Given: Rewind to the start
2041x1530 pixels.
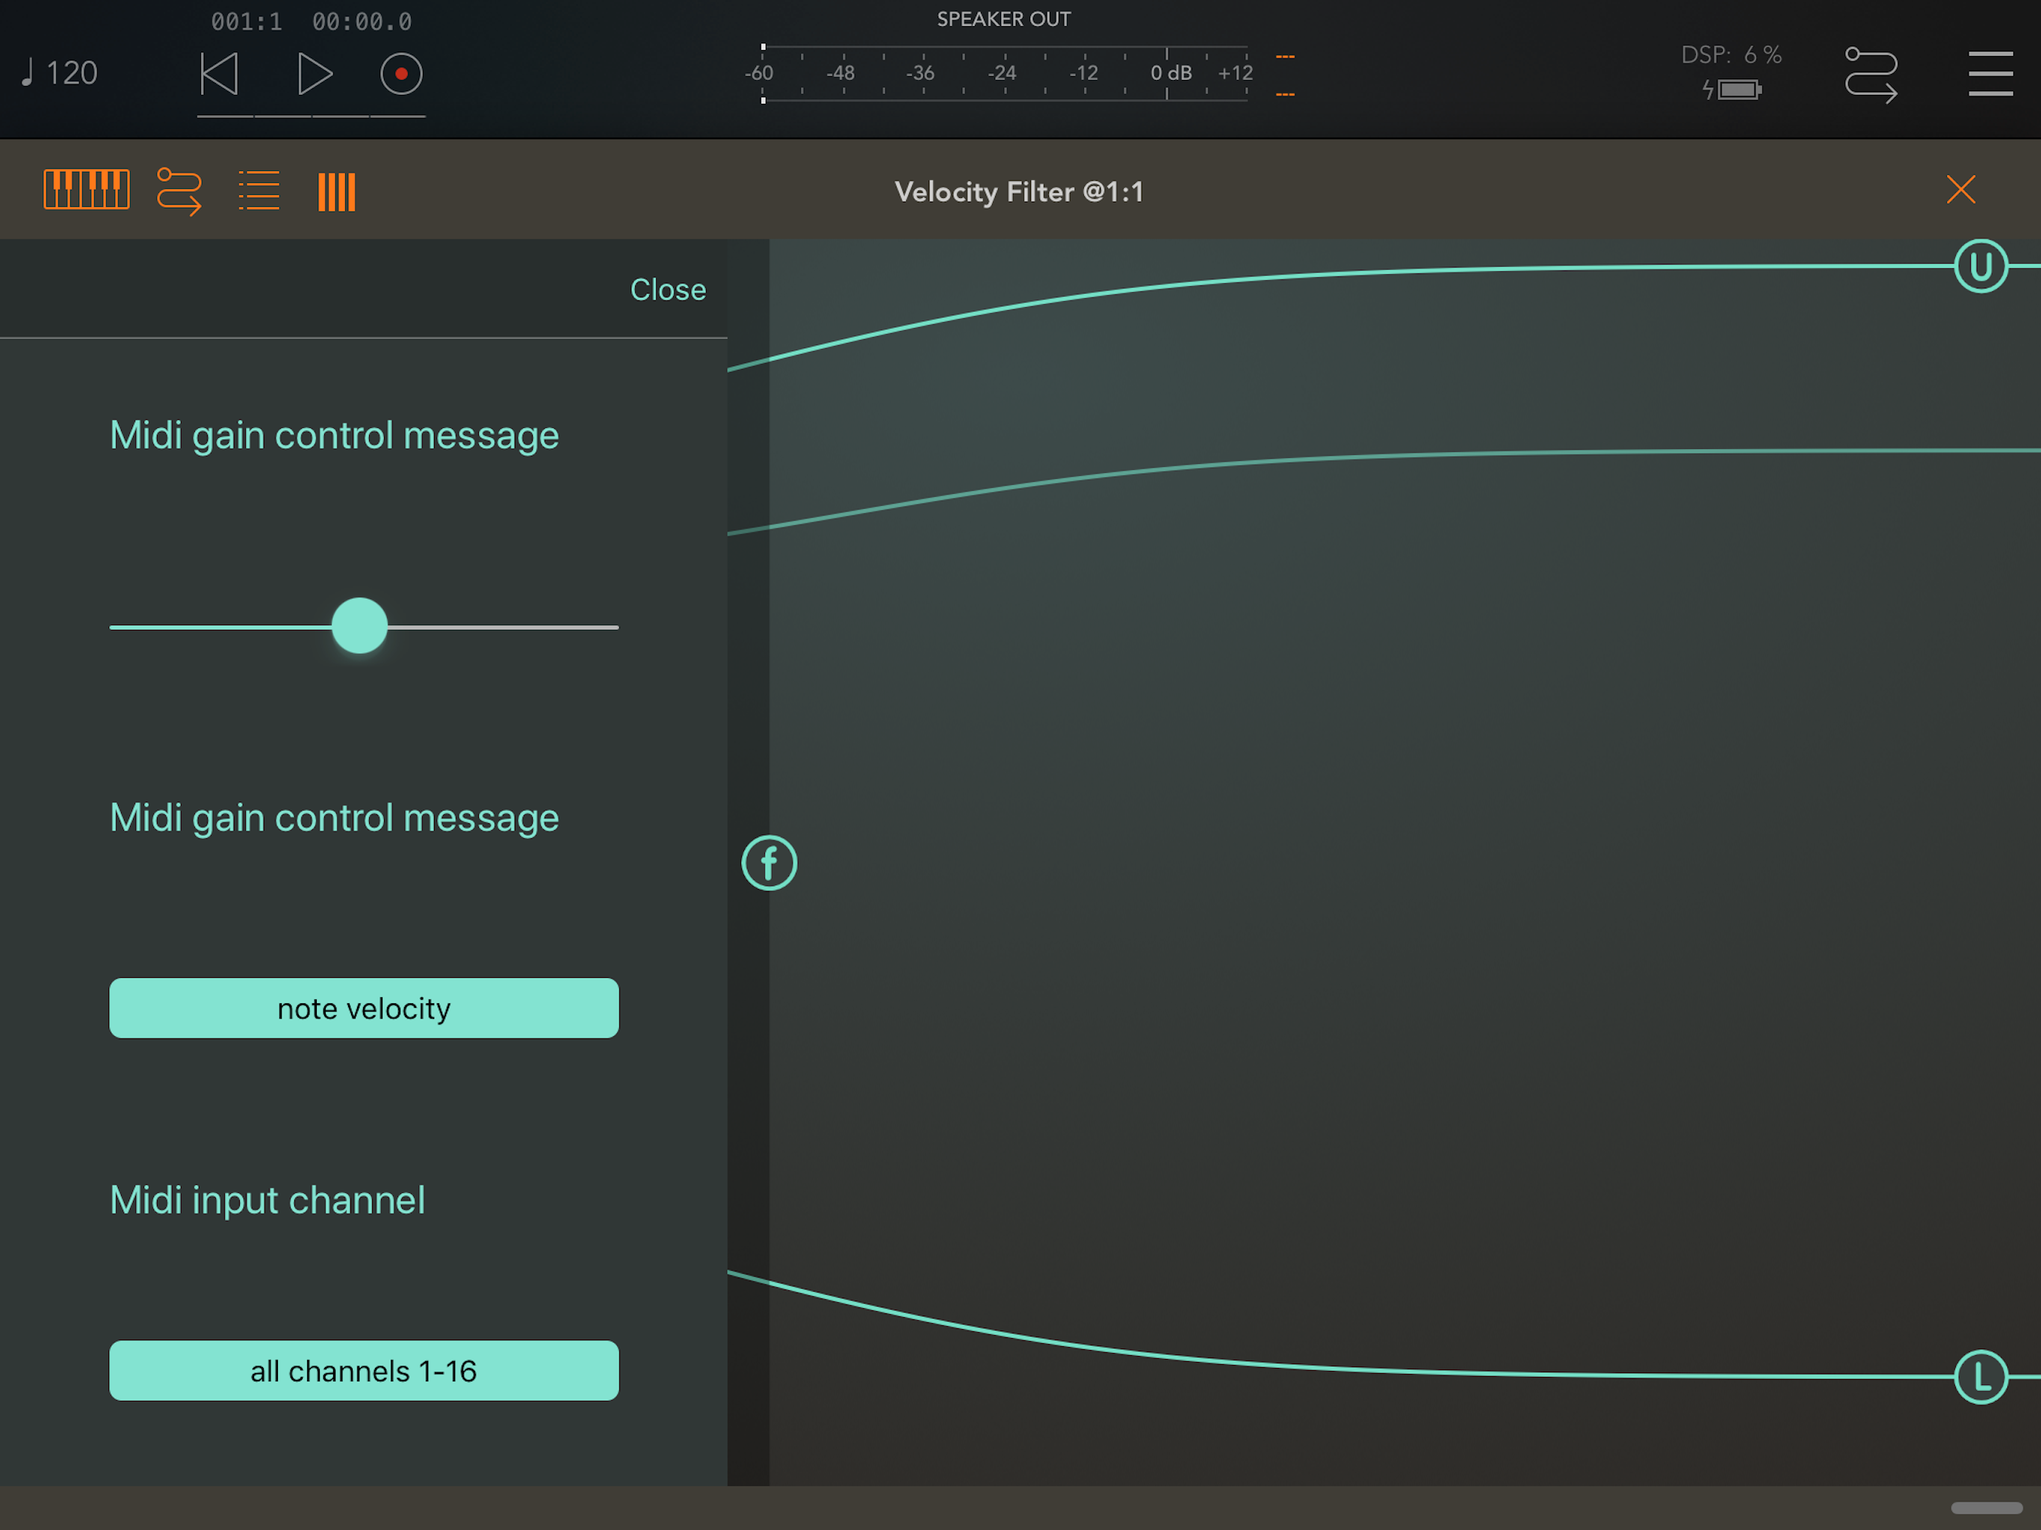Looking at the screenshot, I should 220,74.
